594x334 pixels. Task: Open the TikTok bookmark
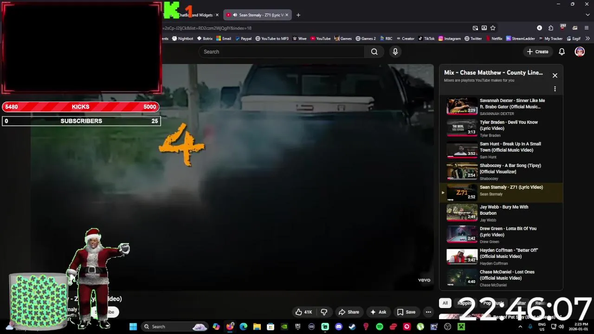coord(426,39)
